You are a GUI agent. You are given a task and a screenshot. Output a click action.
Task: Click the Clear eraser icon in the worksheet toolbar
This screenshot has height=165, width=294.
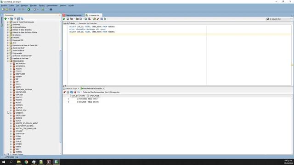click(x=98, y=19)
